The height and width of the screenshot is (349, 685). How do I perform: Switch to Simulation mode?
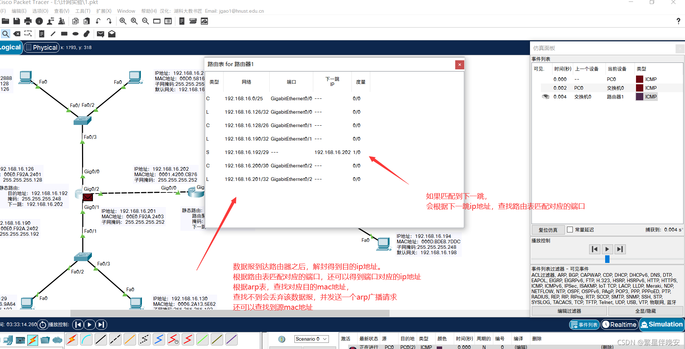[x=662, y=324]
